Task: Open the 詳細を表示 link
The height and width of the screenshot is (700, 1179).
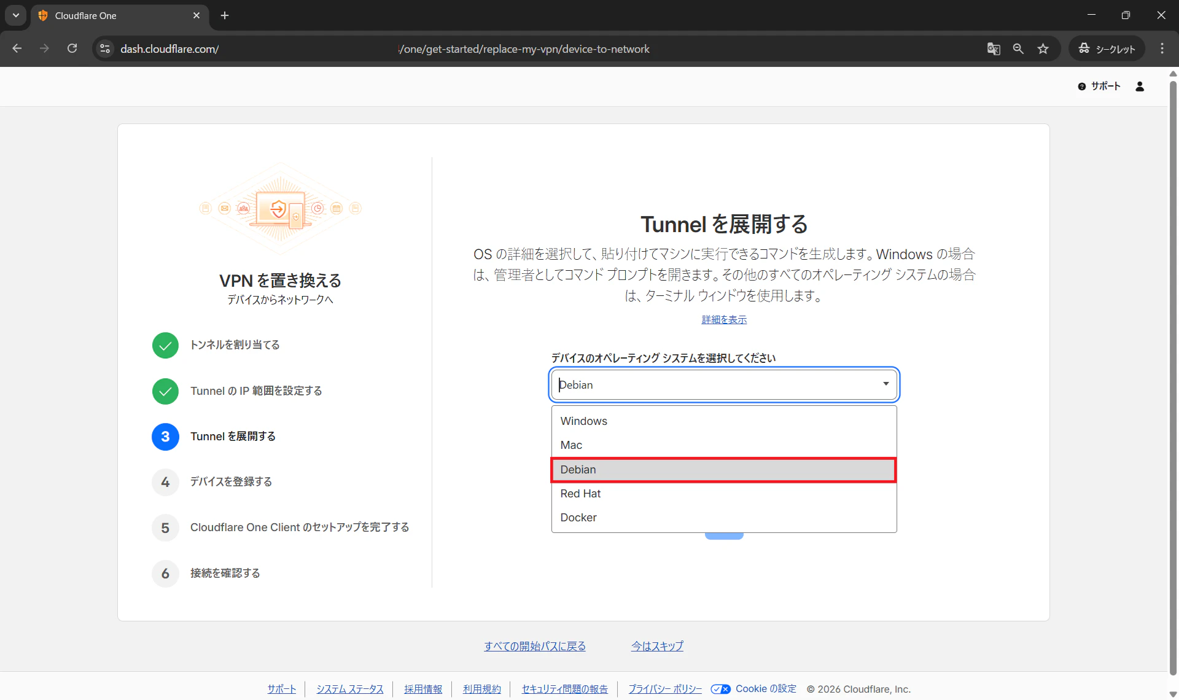Action: pyautogui.click(x=724, y=320)
